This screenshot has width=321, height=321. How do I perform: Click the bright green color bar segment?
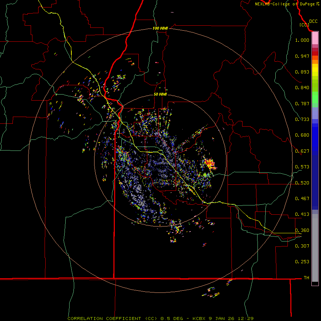[315, 97]
